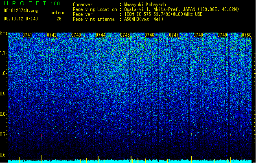256x163 pixels.
Task: Click the 0746 time marker
Action: 149,35
